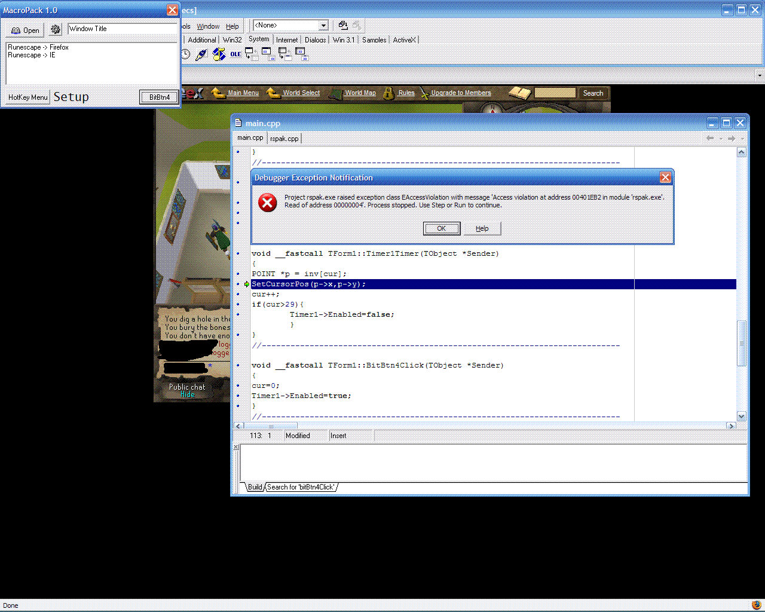Switch to the Win 3.1 palette tab
This screenshot has height=612, width=765.
pos(344,40)
